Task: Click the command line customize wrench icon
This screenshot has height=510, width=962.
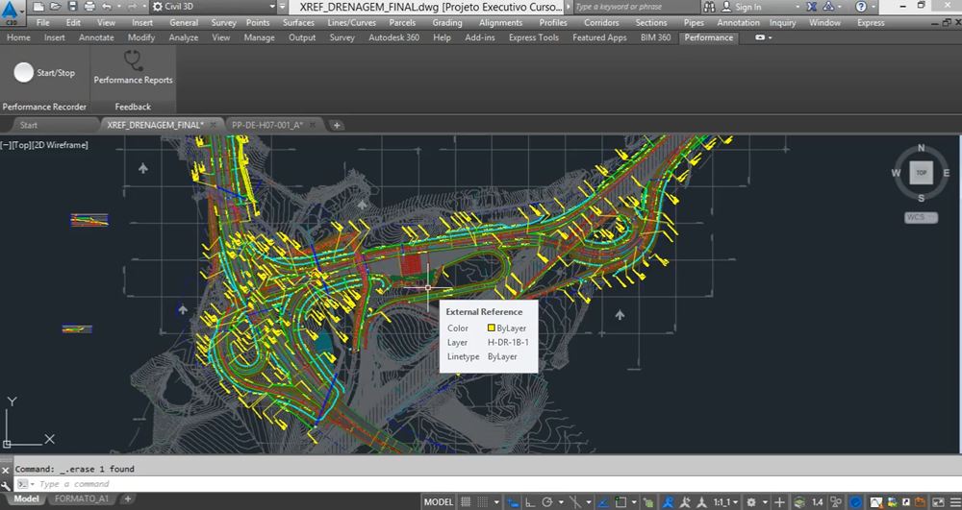Action: (x=6, y=485)
